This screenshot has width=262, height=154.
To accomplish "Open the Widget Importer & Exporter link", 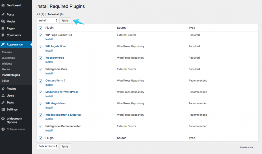I will [x=63, y=115].
